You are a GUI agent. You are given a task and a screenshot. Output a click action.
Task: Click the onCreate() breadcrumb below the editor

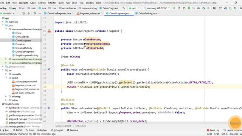coord(81,126)
